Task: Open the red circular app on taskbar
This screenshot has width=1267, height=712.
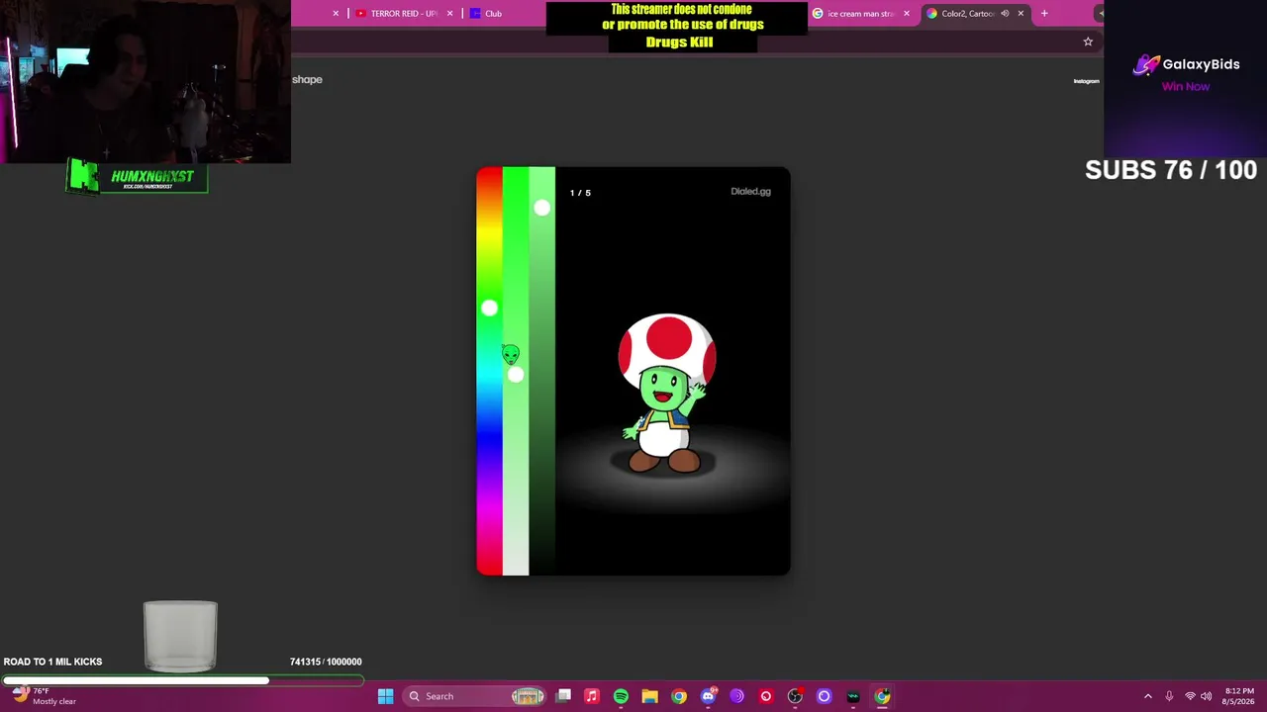Action: [x=765, y=696]
